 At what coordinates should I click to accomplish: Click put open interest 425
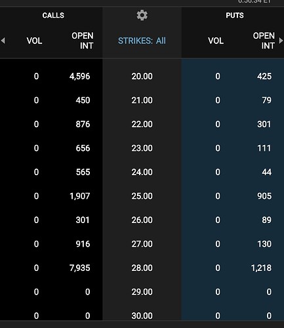[x=264, y=76]
